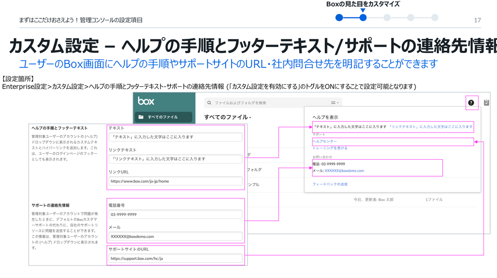The width and height of the screenshot is (497, 278).
Task: Focus the 電話番号 input field
Action: pyautogui.click(x=175, y=214)
